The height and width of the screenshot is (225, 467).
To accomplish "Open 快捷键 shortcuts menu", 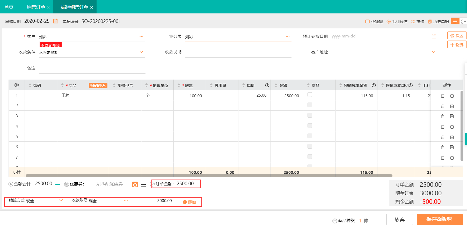I will point(374,21).
